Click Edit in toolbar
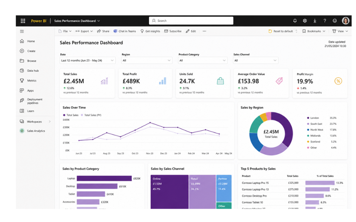Screen dimensions: 356x222 pos(191,31)
